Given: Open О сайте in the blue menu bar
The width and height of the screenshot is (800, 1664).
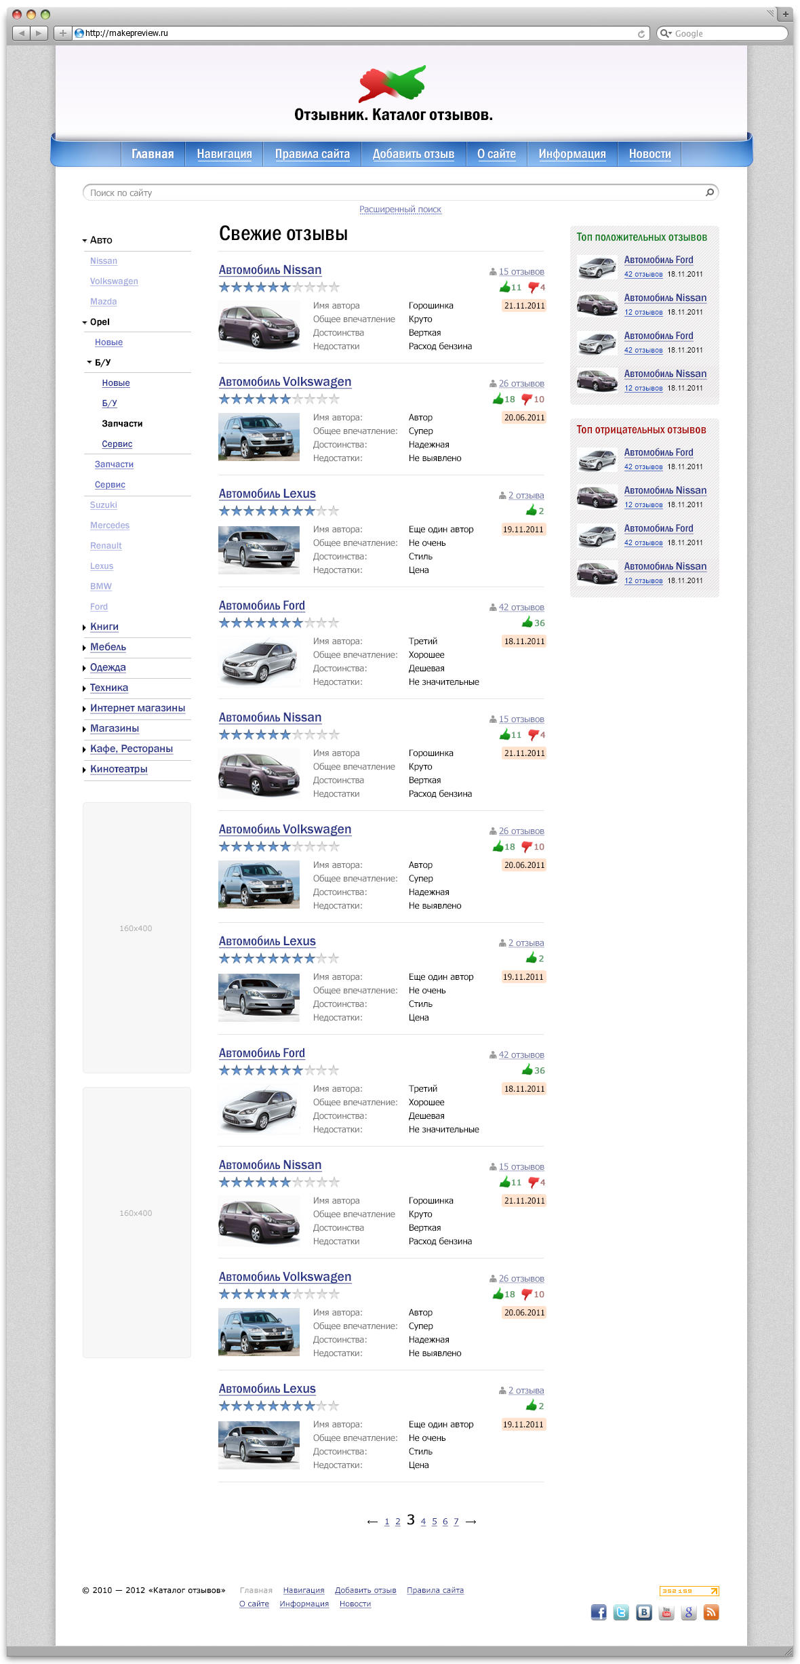Looking at the screenshot, I should (496, 154).
